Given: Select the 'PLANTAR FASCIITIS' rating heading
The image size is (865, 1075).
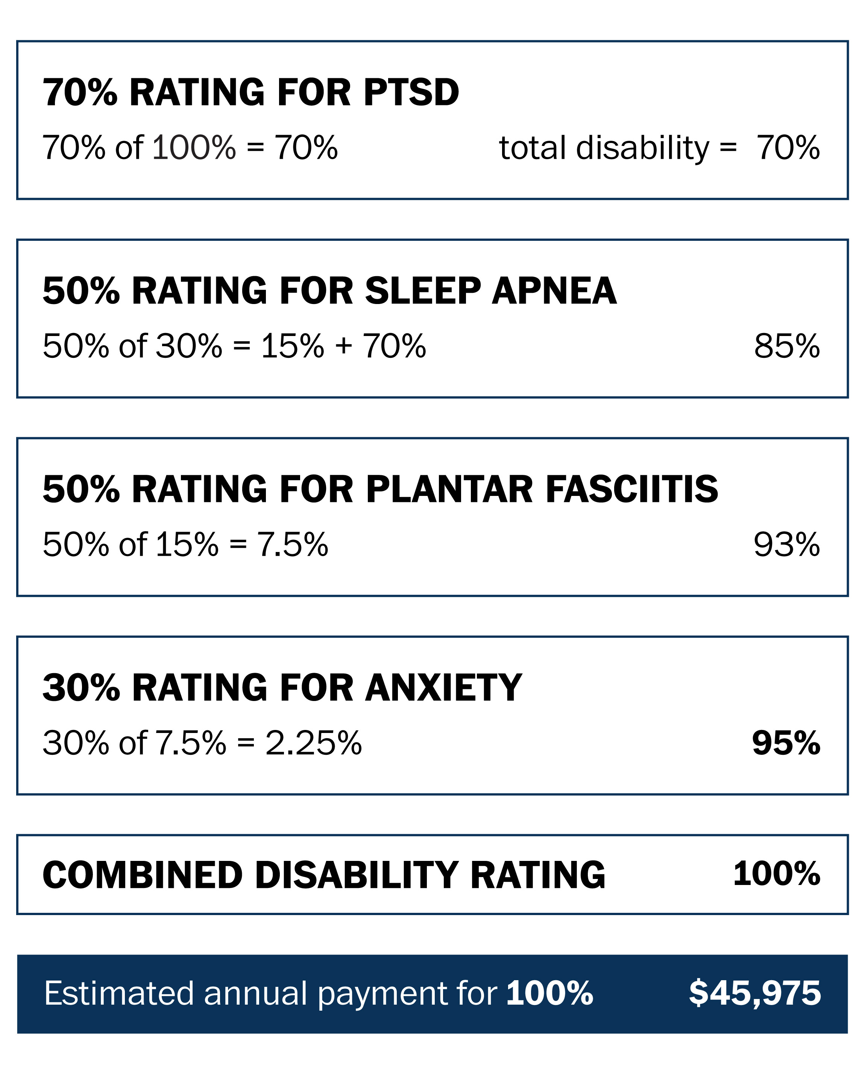Looking at the screenshot, I should pyautogui.click(x=380, y=489).
